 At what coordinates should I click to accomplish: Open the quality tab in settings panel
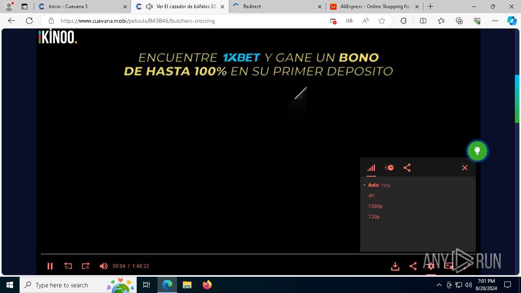click(x=371, y=168)
